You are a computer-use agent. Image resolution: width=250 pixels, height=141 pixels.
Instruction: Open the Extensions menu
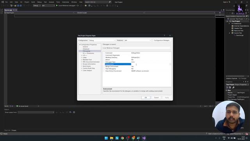coord(66,2)
